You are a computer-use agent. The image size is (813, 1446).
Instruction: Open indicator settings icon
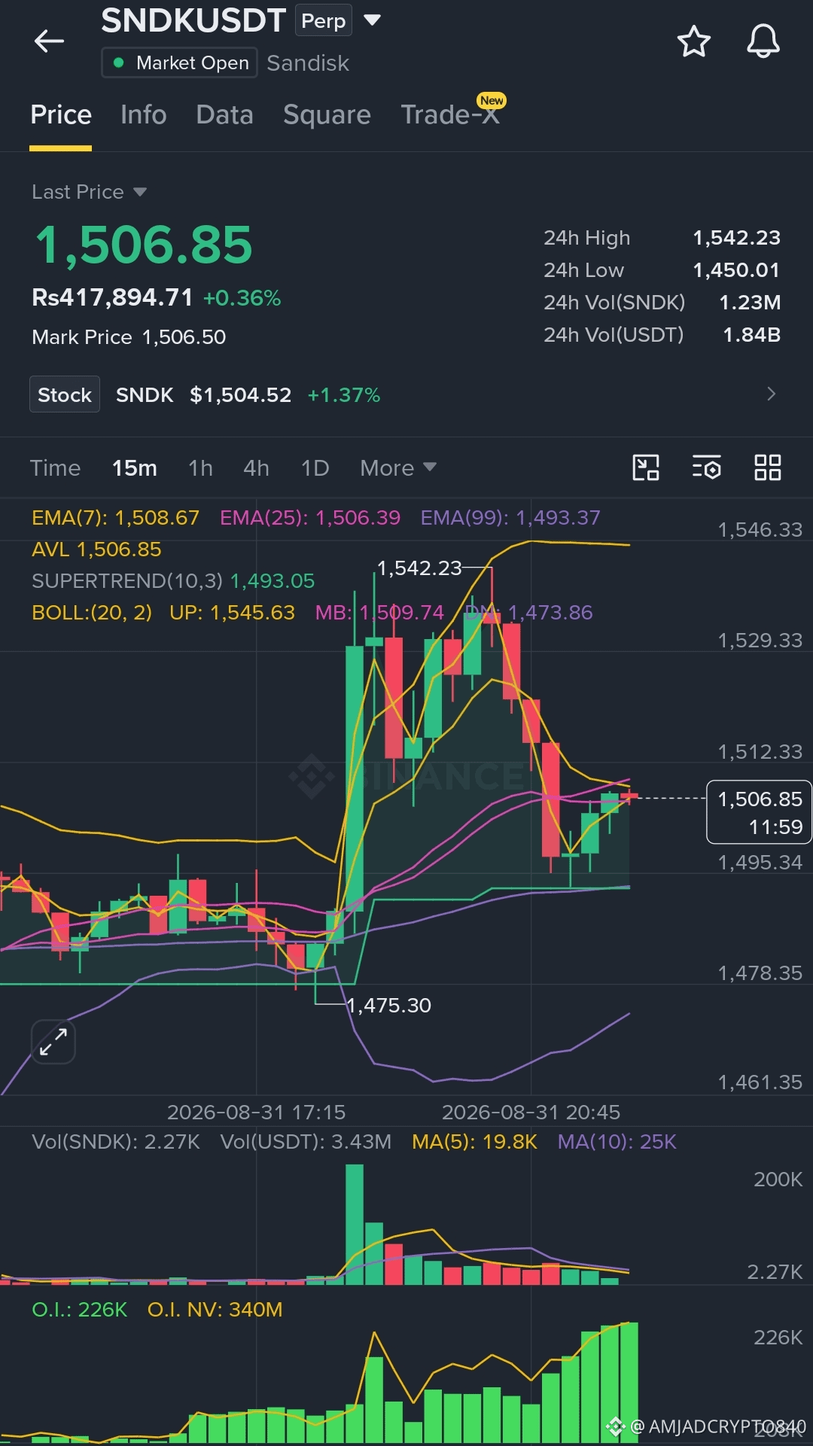click(x=706, y=467)
